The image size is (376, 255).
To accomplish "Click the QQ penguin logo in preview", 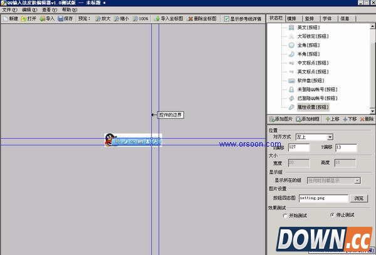I will 109,140.
